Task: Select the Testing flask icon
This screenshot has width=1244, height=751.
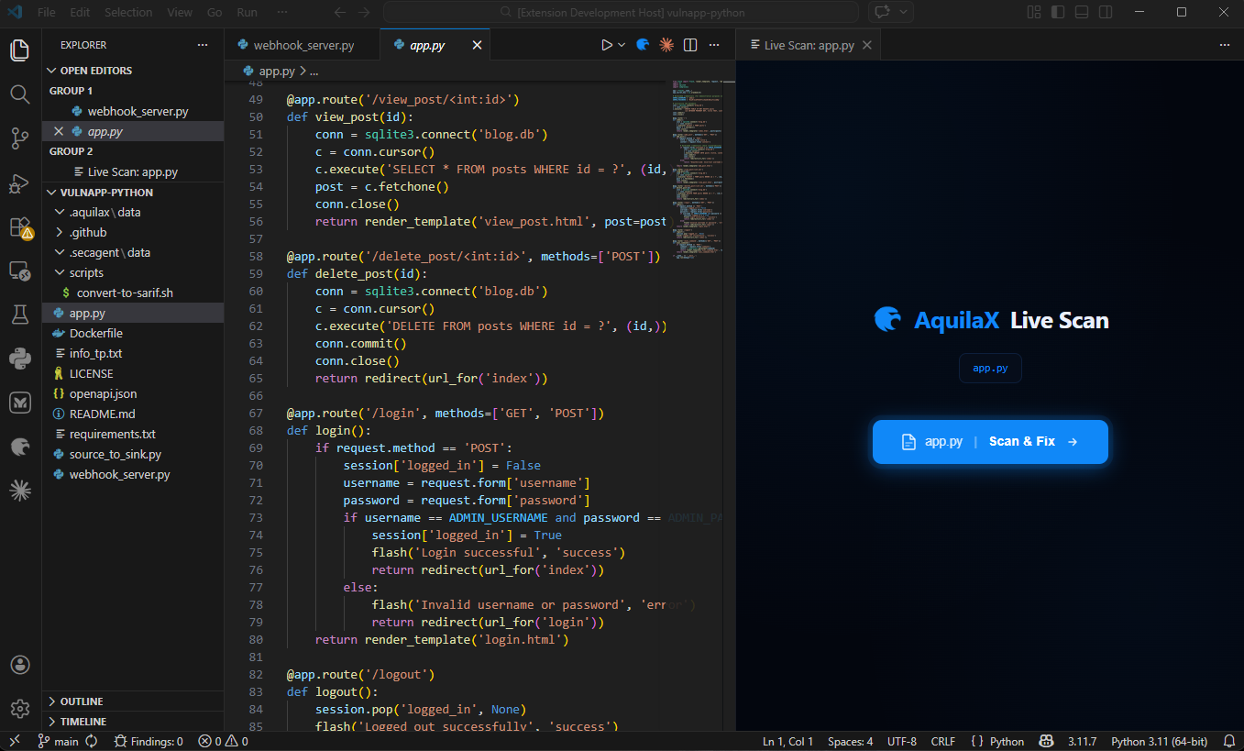Action: tap(19, 314)
